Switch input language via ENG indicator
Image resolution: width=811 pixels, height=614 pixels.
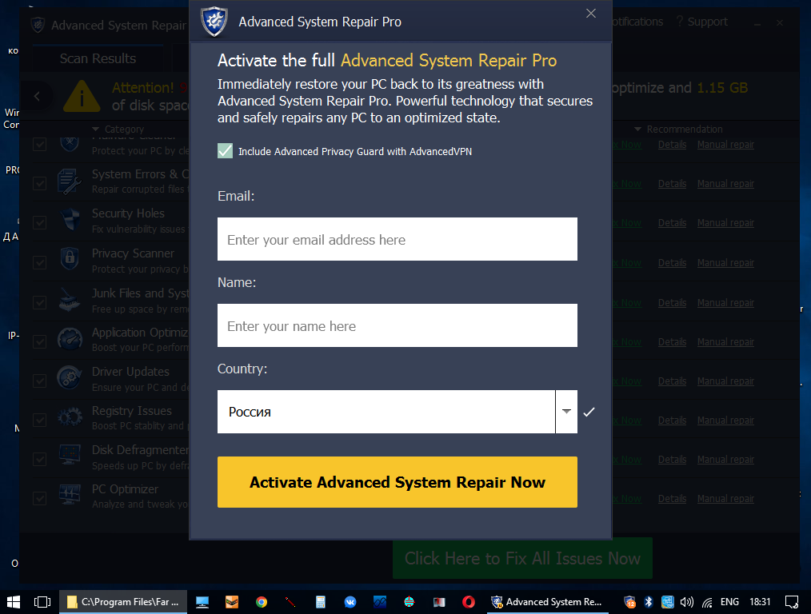click(729, 601)
